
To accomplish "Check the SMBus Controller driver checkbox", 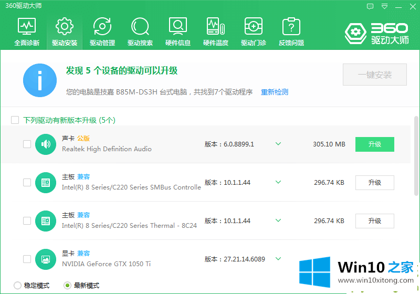I will 27,182.
